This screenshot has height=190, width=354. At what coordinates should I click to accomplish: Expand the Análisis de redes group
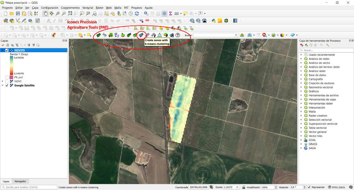click(301, 59)
